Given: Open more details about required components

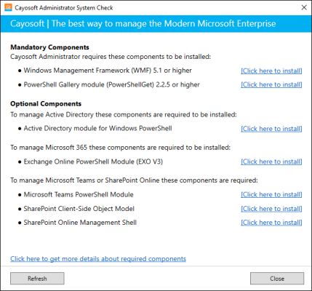Looking at the screenshot, I should point(98,259).
